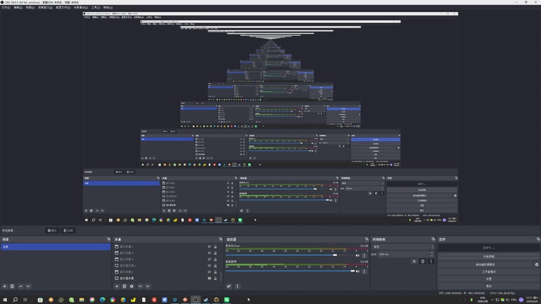Click the 桌面音频 volume slider handle
Viewport: 541px width, 304px height.
352,271
